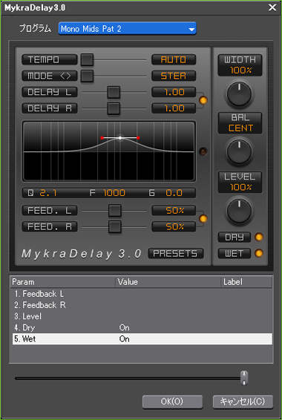The image size is (282, 420).
Task: Click the BAL balance knob
Action: pos(240,152)
